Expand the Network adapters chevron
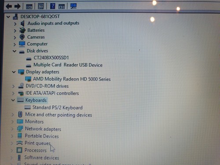220x165 pixels. click(12, 129)
